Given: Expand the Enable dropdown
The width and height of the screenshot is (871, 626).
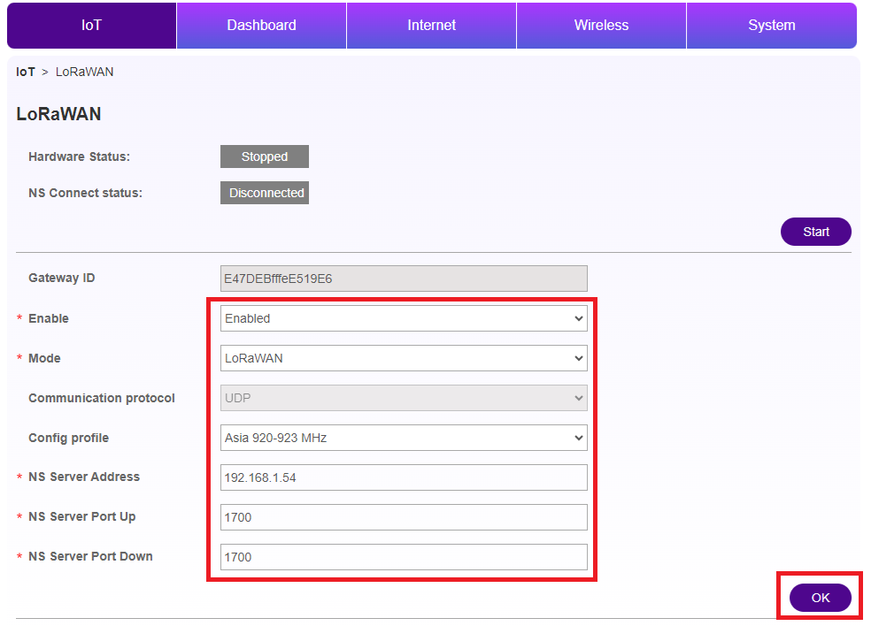Looking at the screenshot, I should 404,318.
